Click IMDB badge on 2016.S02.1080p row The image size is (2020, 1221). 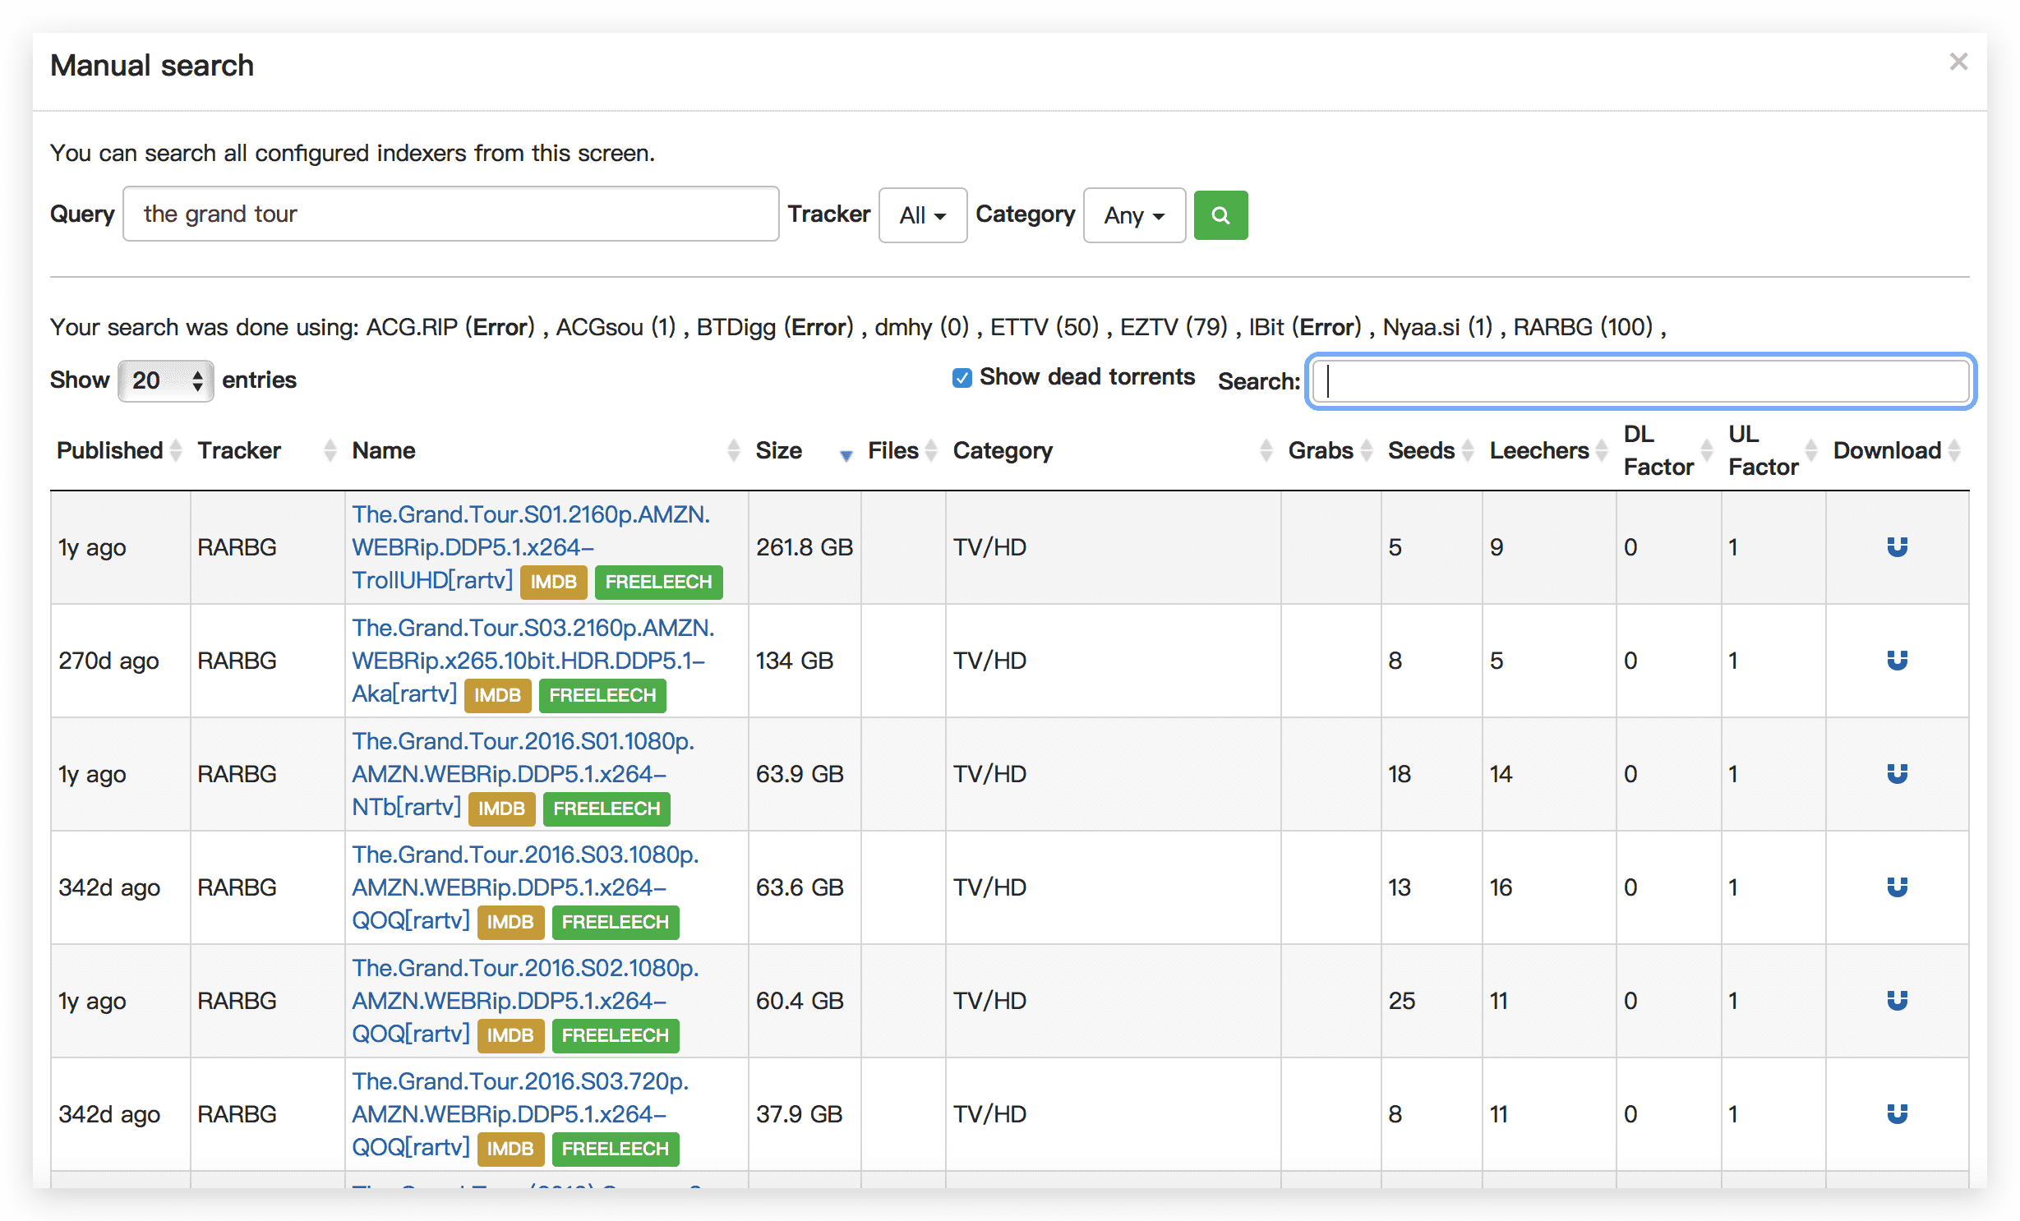(x=510, y=1035)
